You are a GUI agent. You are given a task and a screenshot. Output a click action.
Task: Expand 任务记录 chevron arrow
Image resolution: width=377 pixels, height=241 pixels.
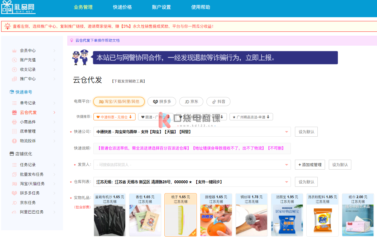point(55,165)
